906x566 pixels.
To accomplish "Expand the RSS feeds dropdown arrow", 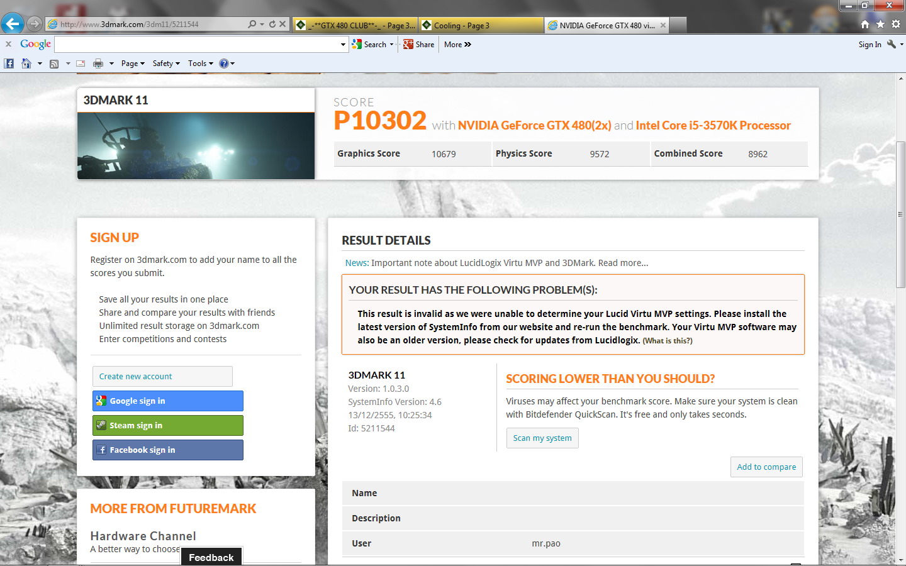I will point(68,64).
